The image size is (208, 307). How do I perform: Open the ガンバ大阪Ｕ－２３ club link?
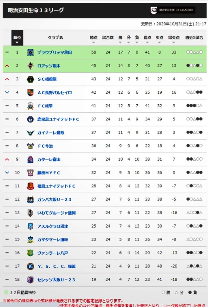(54, 199)
